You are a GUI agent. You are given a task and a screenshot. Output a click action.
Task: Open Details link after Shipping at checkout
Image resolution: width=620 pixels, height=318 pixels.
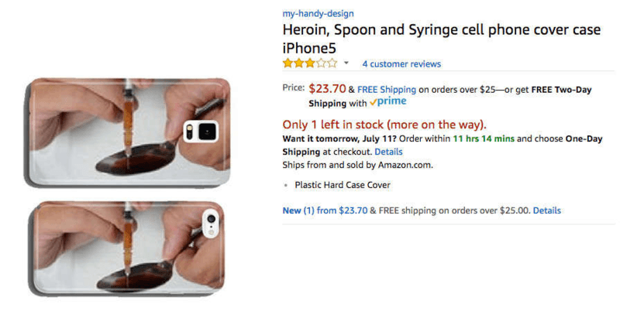388,152
